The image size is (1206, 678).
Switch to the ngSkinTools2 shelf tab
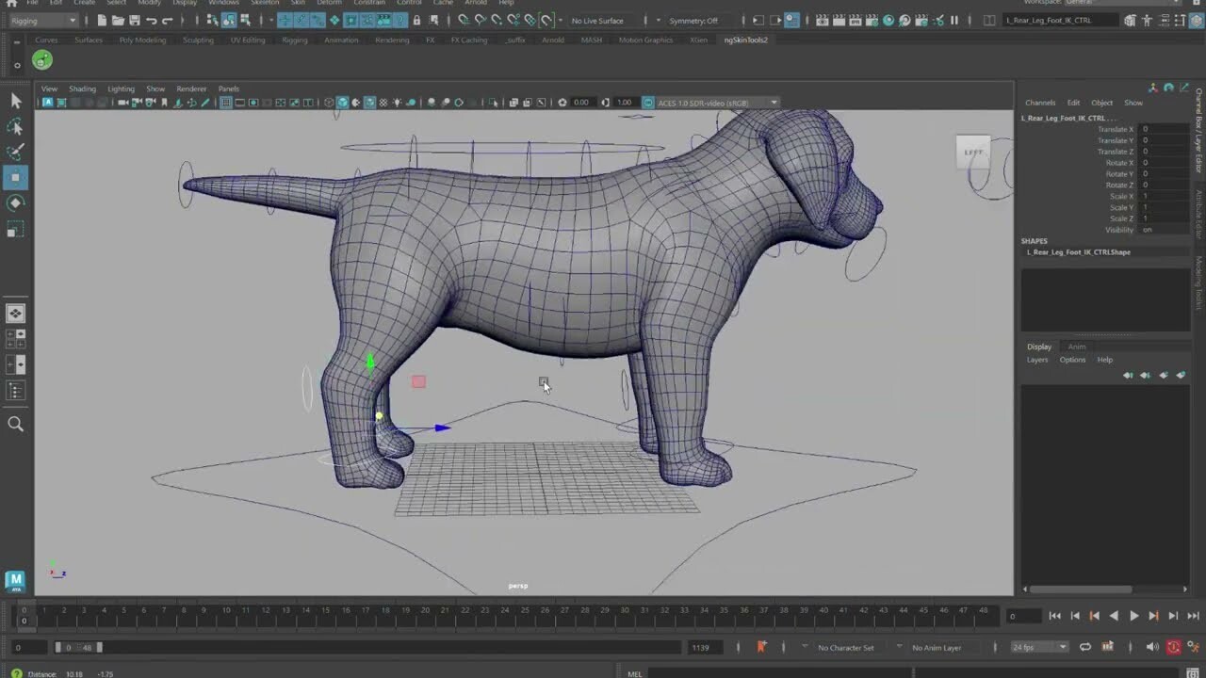[x=747, y=40]
